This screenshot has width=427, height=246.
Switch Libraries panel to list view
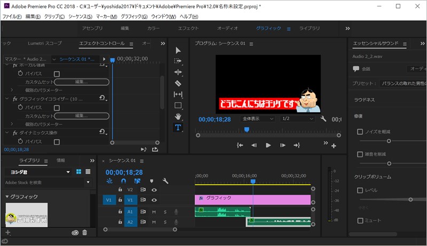(88, 171)
